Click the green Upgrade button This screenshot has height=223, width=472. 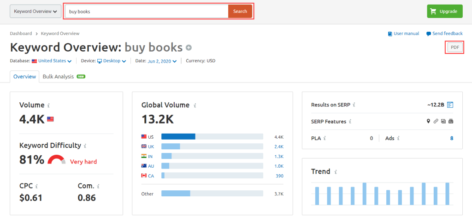tap(445, 12)
